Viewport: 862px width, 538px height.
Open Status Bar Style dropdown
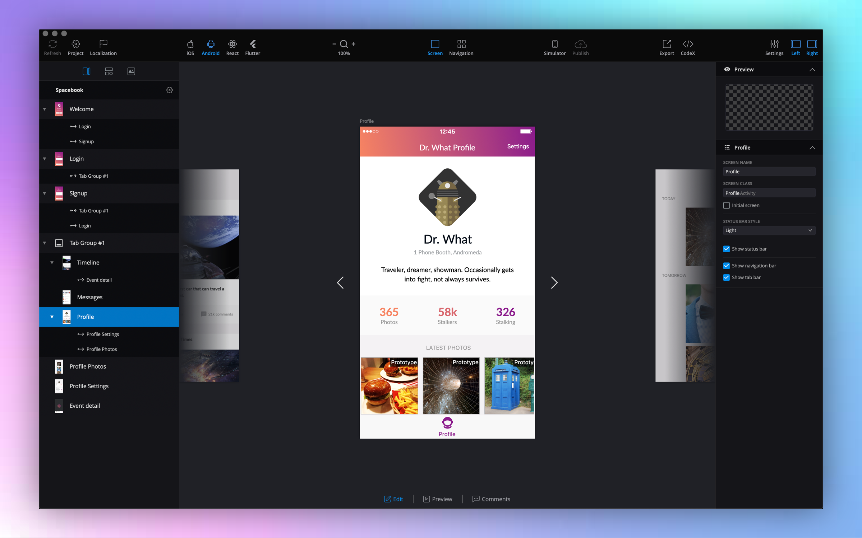pos(769,230)
